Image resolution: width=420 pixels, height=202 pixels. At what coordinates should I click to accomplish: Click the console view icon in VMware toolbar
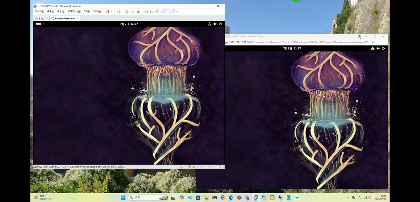tap(165, 11)
